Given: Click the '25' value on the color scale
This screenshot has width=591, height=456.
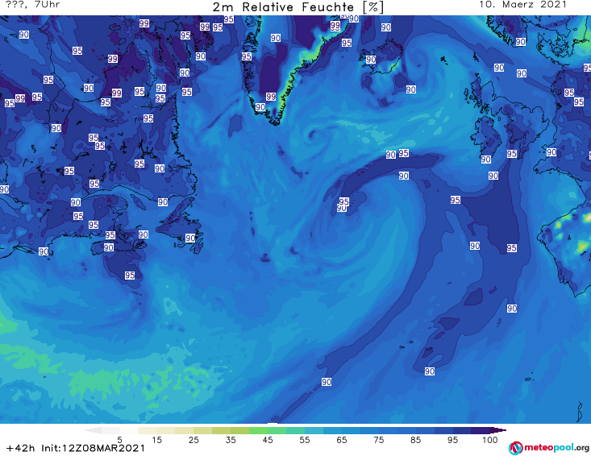Looking at the screenshot, I should (194, 440).
